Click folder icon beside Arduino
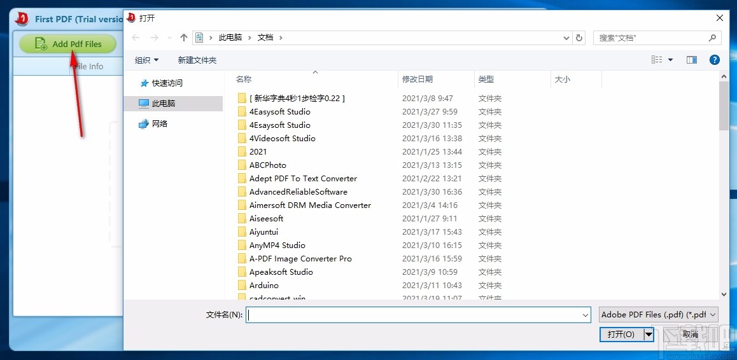Image resolution: width=737 pixels, height=360 pixels. [x=242, y=285]
